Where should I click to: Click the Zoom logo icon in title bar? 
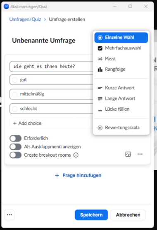[x=6, y=7]
